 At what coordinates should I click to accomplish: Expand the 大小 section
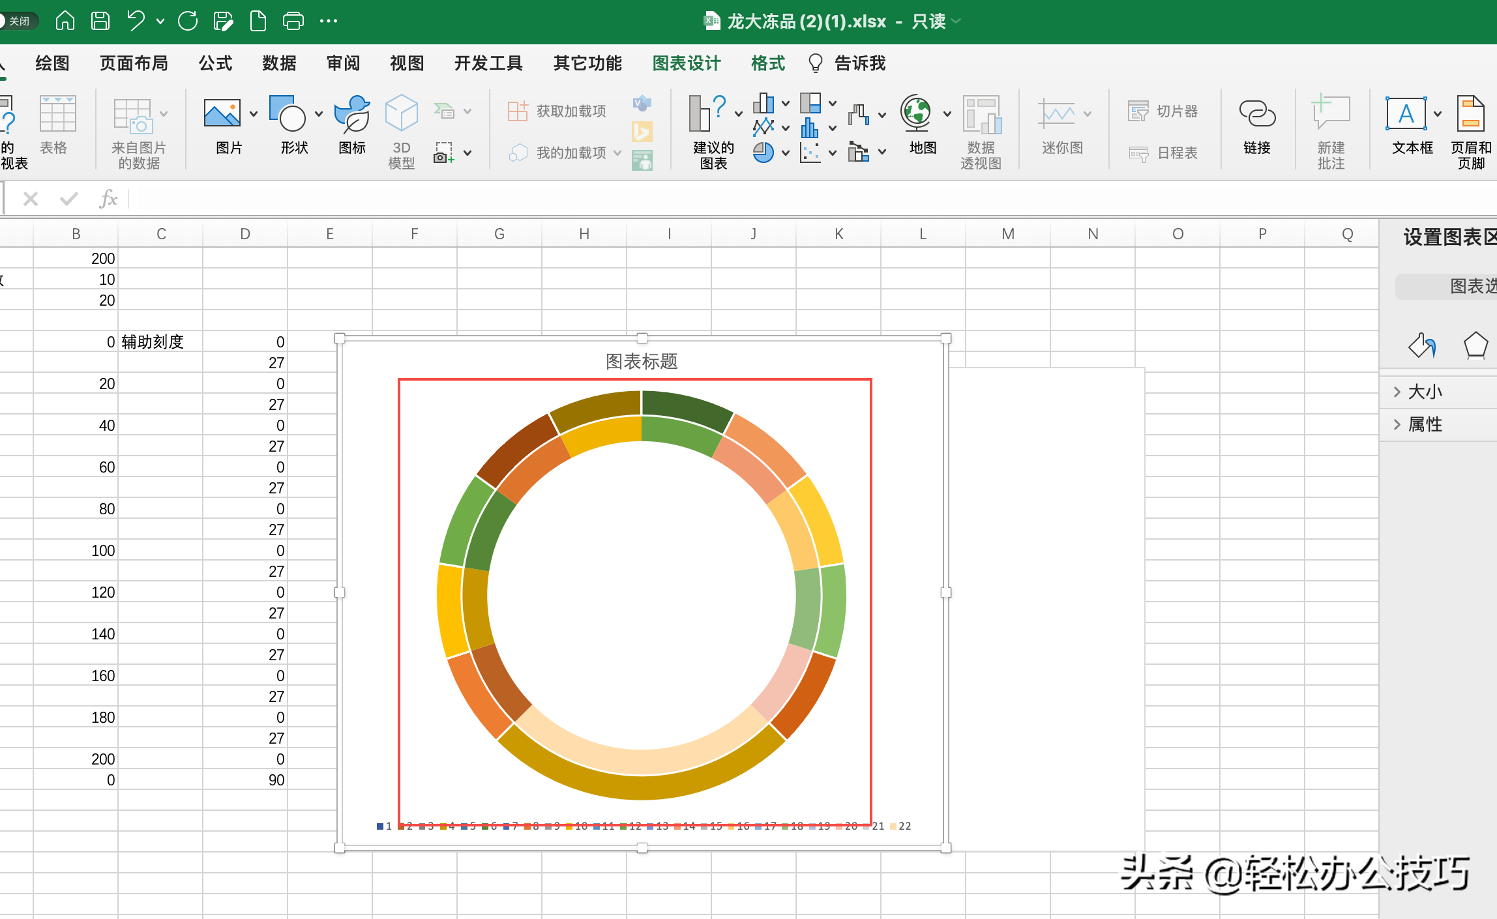click(x=1425, y=392)
